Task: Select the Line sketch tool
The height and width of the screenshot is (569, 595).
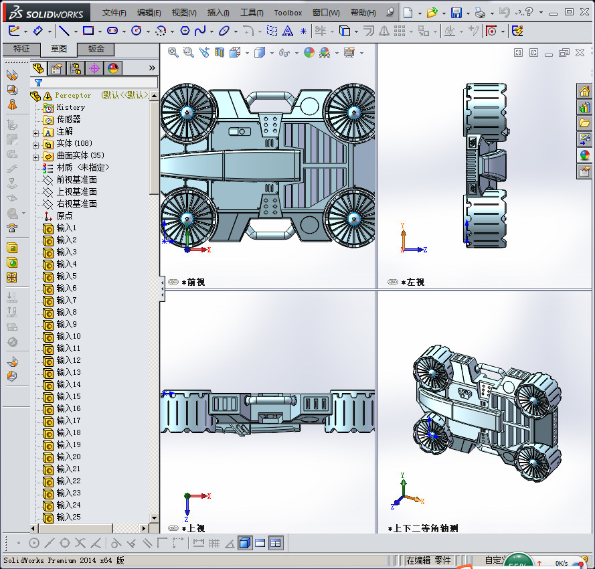Action: (64, 31)
